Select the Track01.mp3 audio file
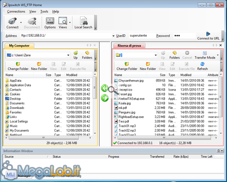 pyautogui.click(x=127, y=126)
